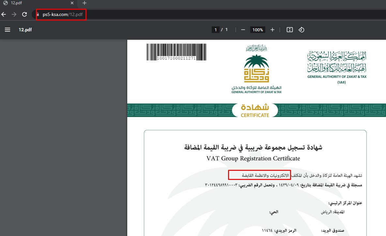
Task: Reload the page with the refresh icon
Action: click(24, 14)
